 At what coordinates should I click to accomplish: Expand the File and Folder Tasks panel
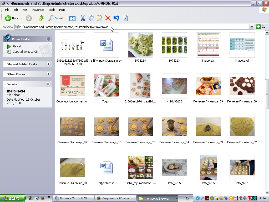48,64
